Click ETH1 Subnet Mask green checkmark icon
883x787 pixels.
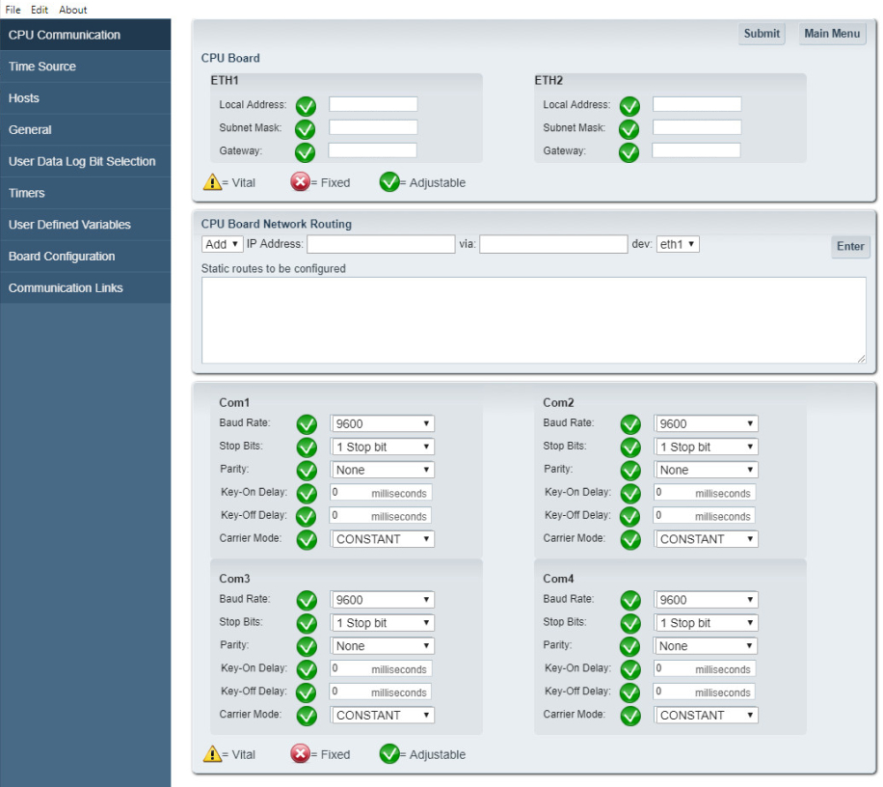click(306, 129)
